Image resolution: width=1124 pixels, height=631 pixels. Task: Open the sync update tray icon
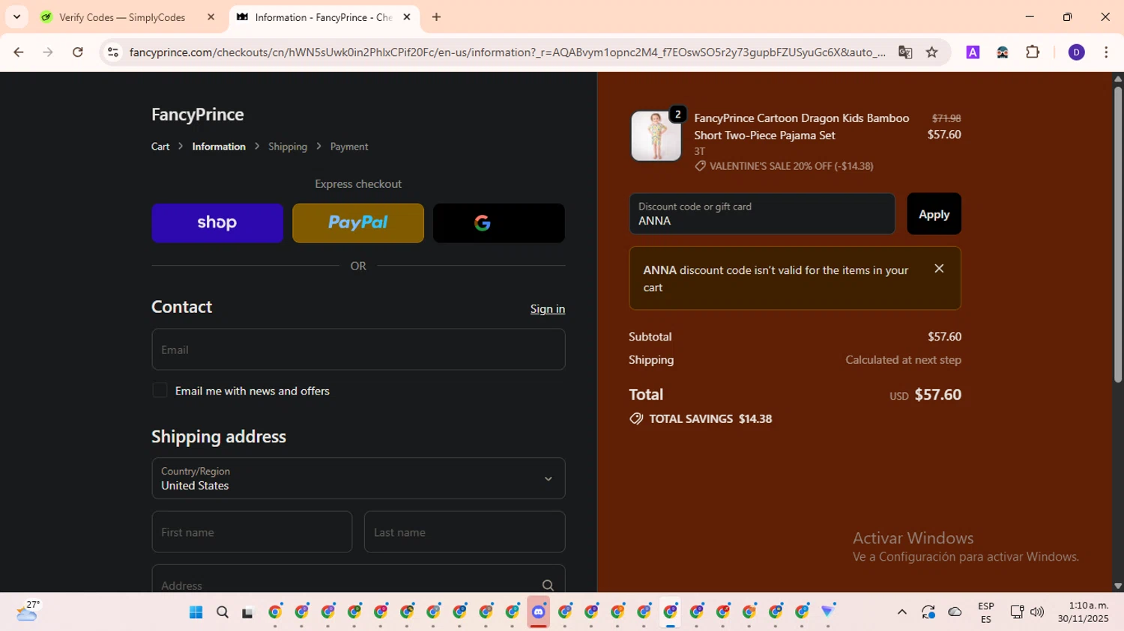tap(928, 612)
